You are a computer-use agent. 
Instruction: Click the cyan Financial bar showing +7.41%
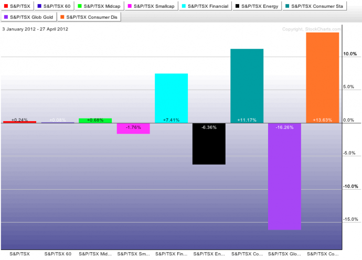point(171,98)
